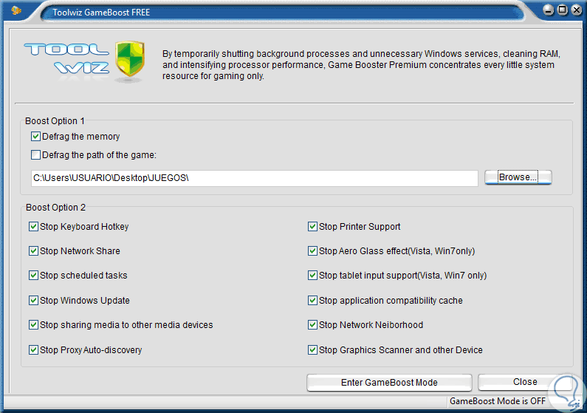Uncheck Stop Keyboard Hotkey
Screen dimensions: 587x413
pyautogui.click(x=33, y=227)
